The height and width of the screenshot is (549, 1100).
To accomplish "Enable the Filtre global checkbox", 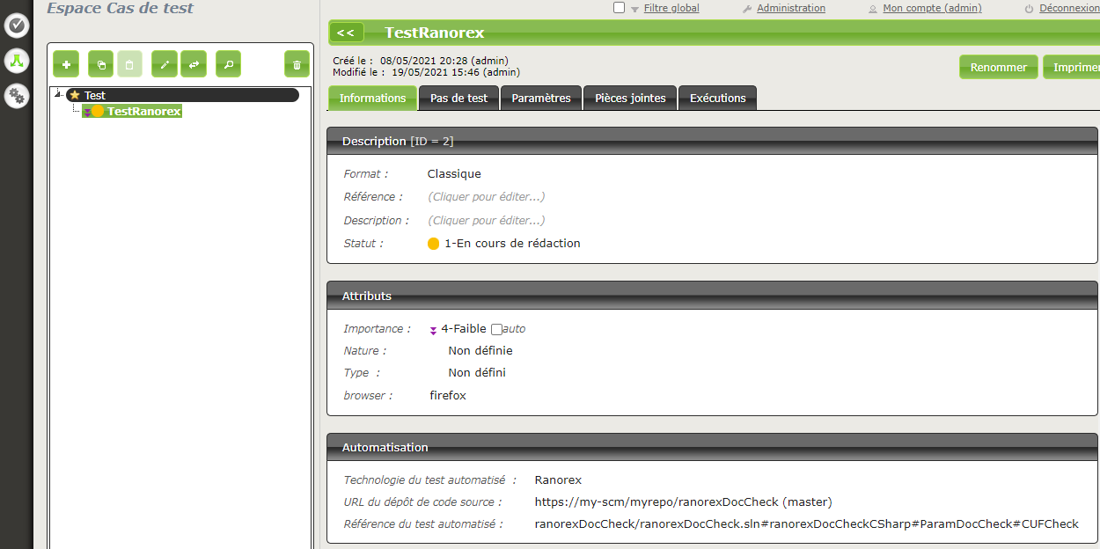I will click(619, 8).
